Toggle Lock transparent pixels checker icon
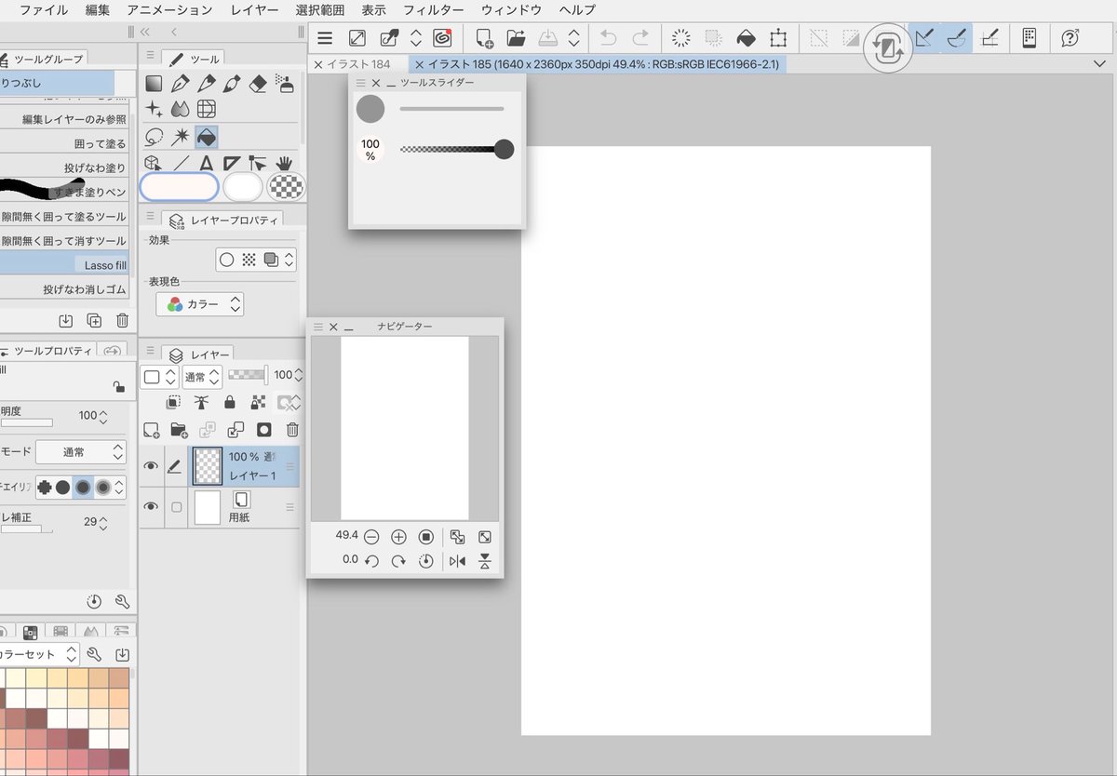1117x776 pixels. (259, 402)
